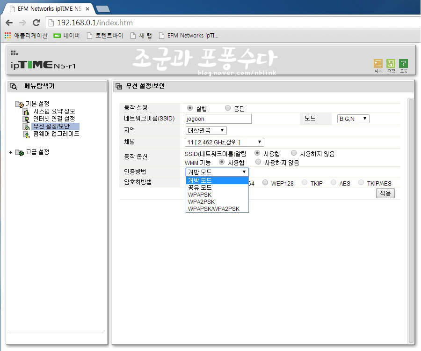The image size is (421, 351).
Task: Open 인터넷 연결 설정 in the menu tree
Action: coord(54,119)
